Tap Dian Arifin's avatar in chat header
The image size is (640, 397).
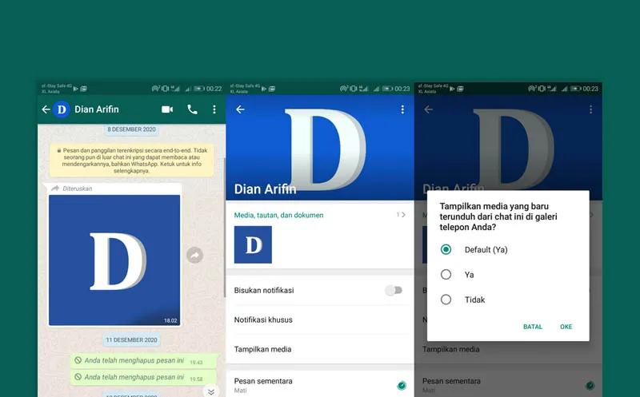point(61,109)
